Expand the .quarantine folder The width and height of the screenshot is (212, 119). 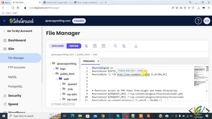click(60, 84)
